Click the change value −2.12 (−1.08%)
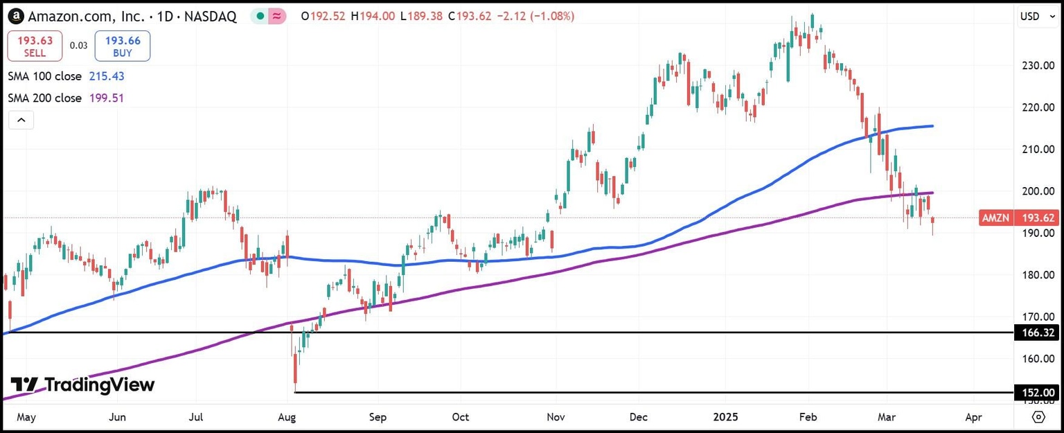Viewport: 1064px width, 433px height. tap(536, 16)
